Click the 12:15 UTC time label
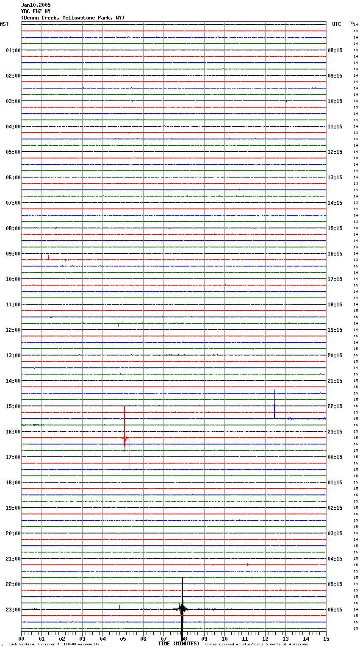Screen dimensions: 360x650 tap(335, 152)
